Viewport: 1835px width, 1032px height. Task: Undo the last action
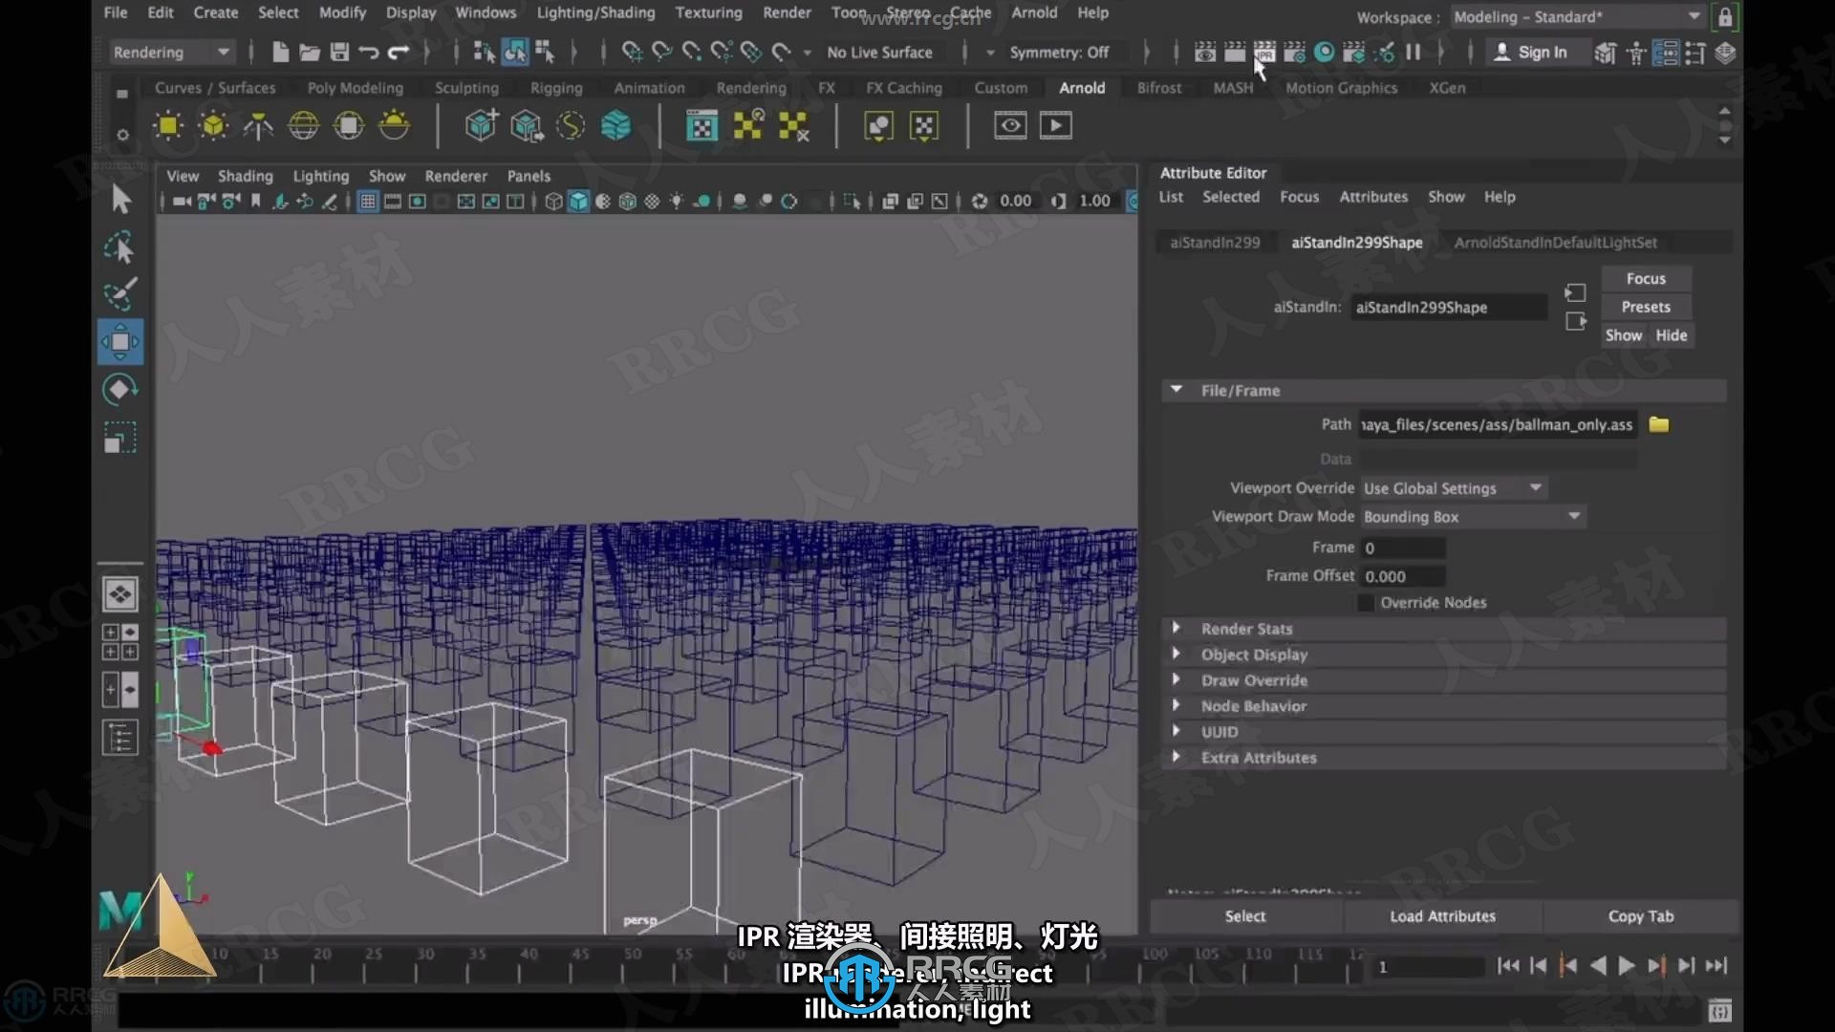coord(369,53)
